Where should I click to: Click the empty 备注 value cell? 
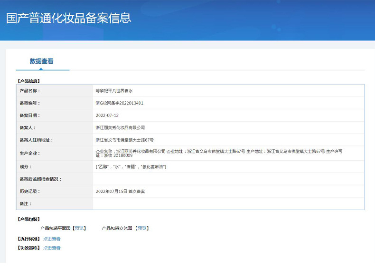click(228, 204)
